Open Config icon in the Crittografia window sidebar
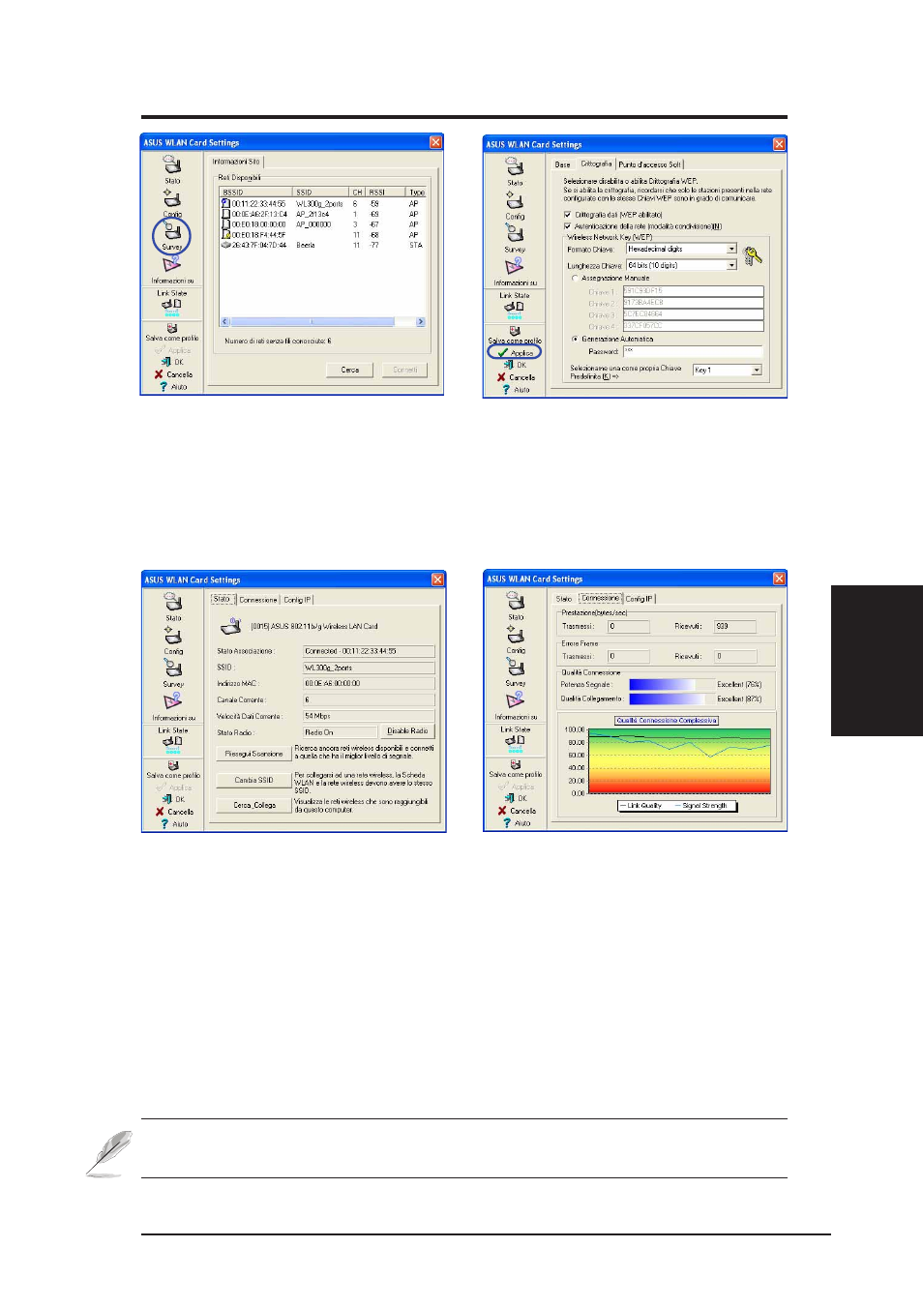923x1307 pixels. coord(515,201)
